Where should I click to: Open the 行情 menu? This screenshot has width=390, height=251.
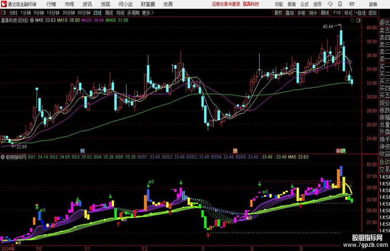click(51, 4)
